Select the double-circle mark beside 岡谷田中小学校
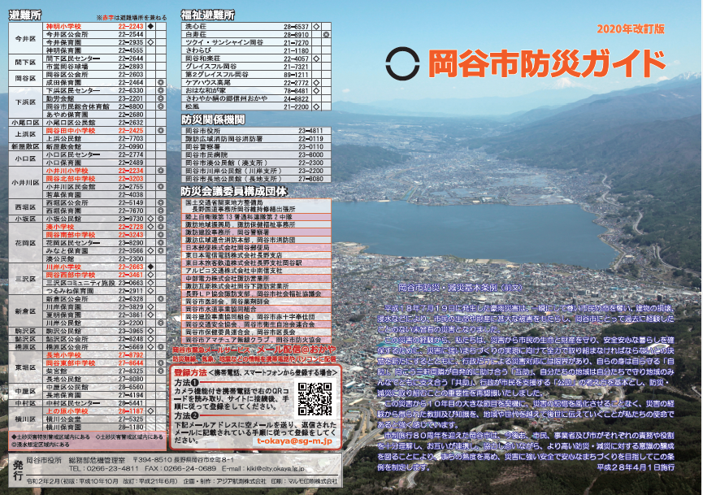This screenshot has width=703, height=495. pos(161,130)
